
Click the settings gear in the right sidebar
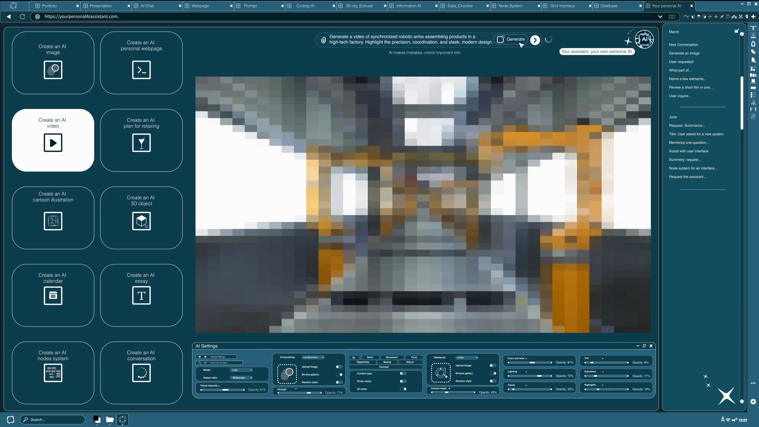753,402
